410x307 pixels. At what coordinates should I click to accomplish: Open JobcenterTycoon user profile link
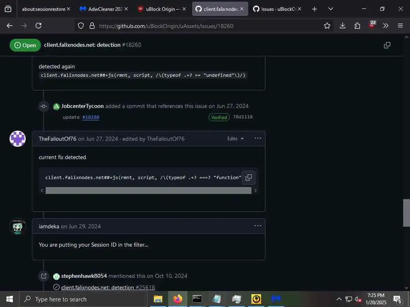82,106
